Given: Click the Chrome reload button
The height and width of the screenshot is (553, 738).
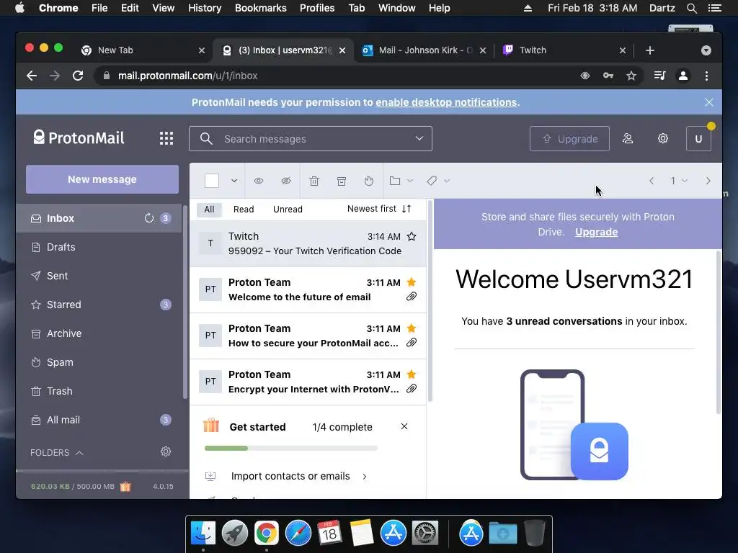Looking at the screenshot, I should click(x=78, y=76).
